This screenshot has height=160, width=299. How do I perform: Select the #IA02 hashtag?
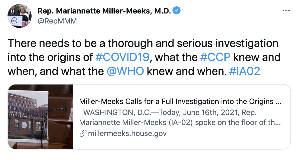(245, 71)
